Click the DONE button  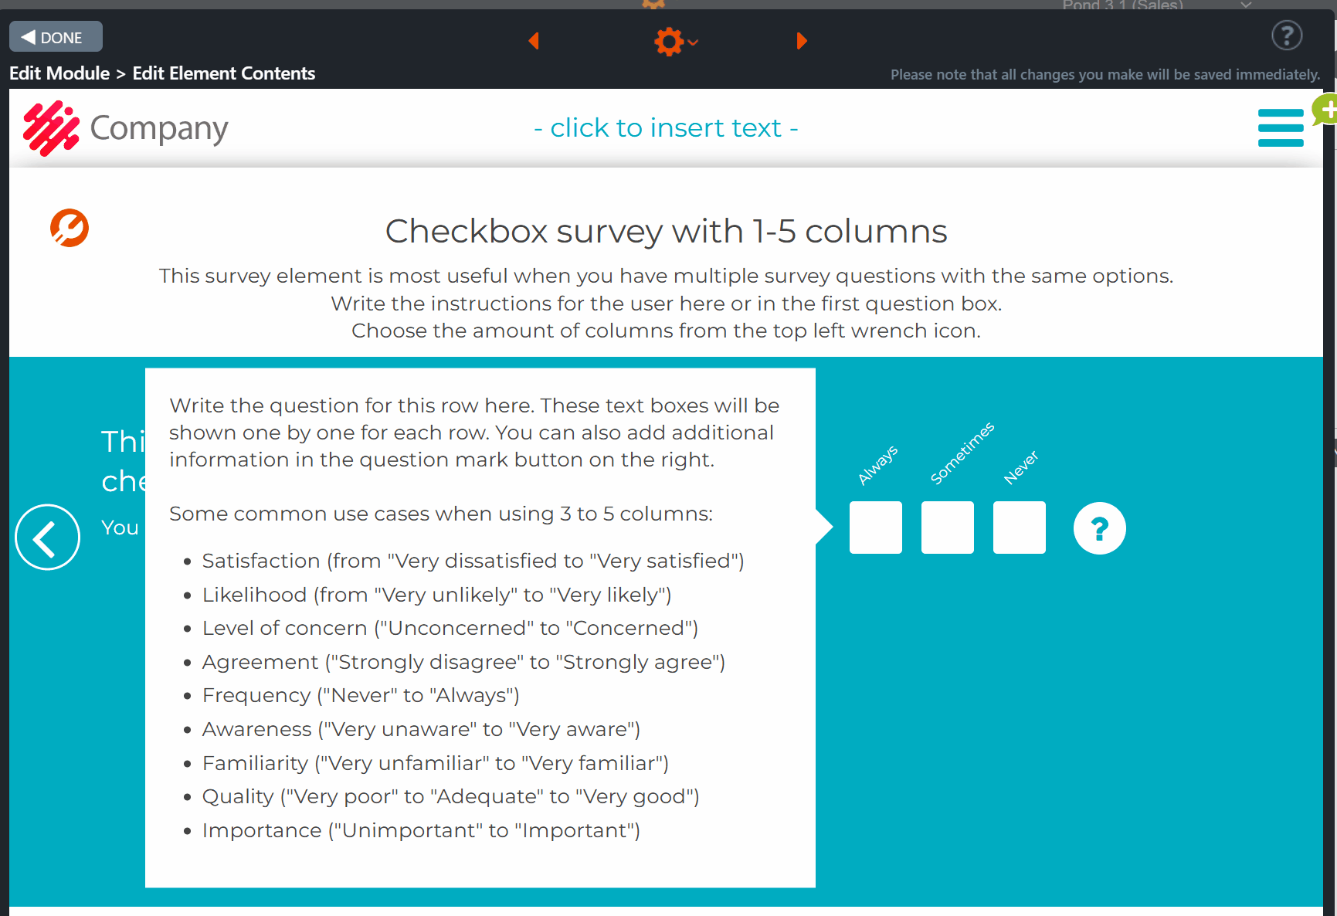(56, 37)
